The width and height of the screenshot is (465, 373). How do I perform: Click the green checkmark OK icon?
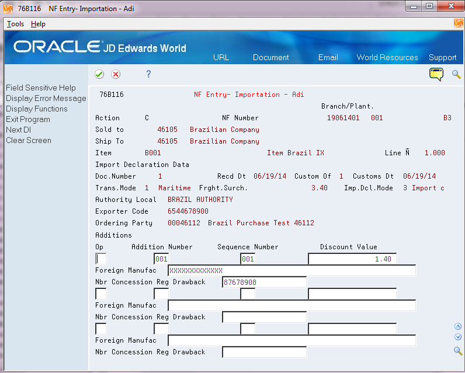point(99,74)
